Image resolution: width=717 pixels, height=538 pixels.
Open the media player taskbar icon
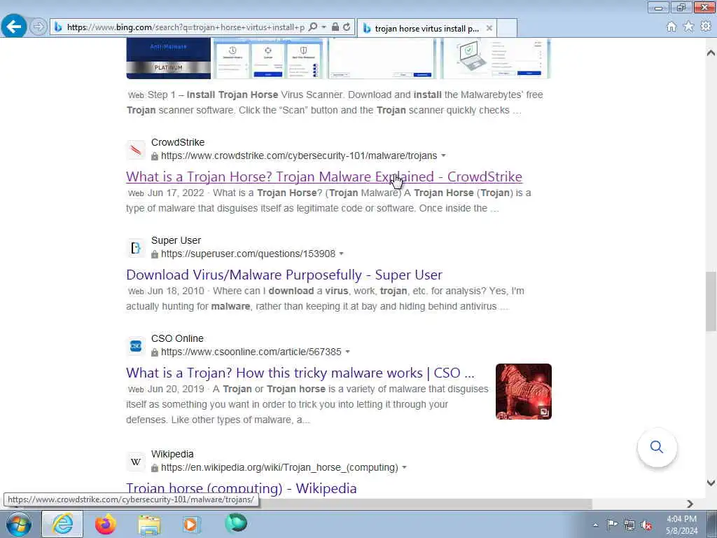(x=191, y=524)
